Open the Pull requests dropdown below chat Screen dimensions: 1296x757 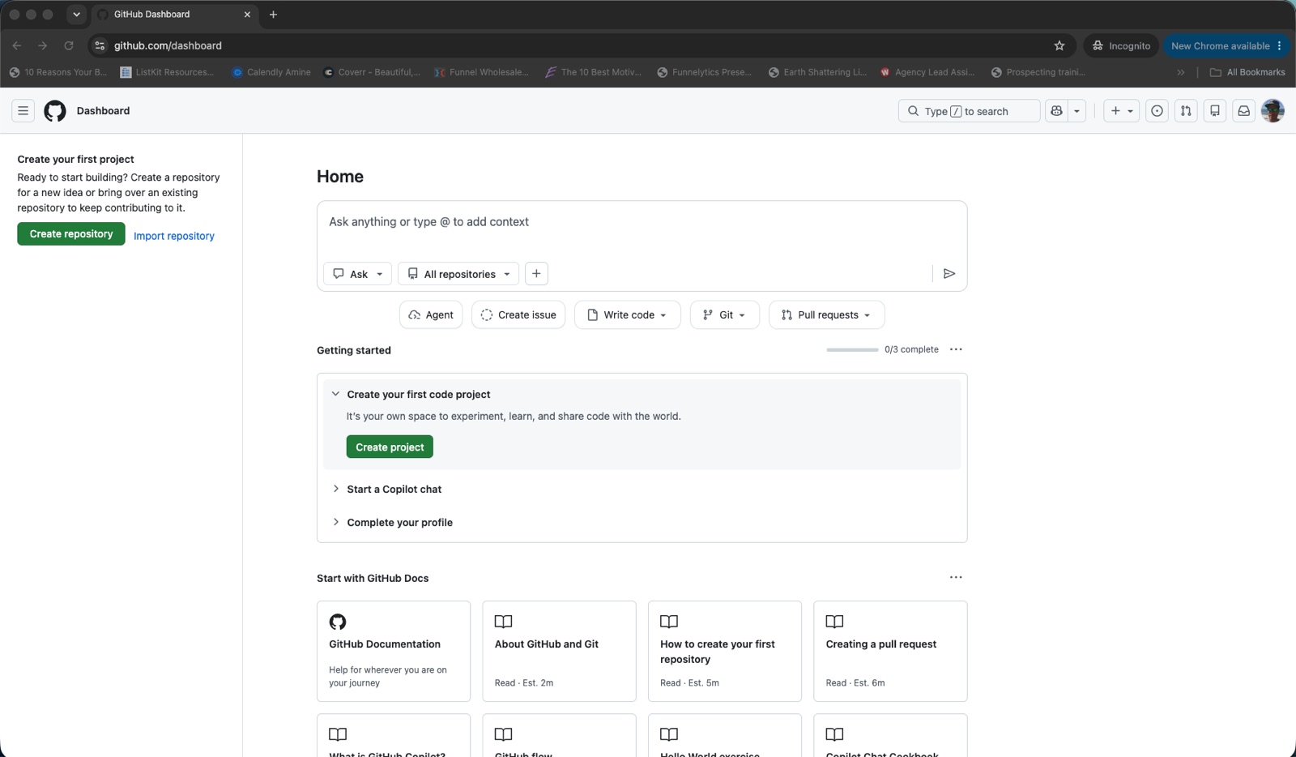pyautogui.click(x=826, y=314)
